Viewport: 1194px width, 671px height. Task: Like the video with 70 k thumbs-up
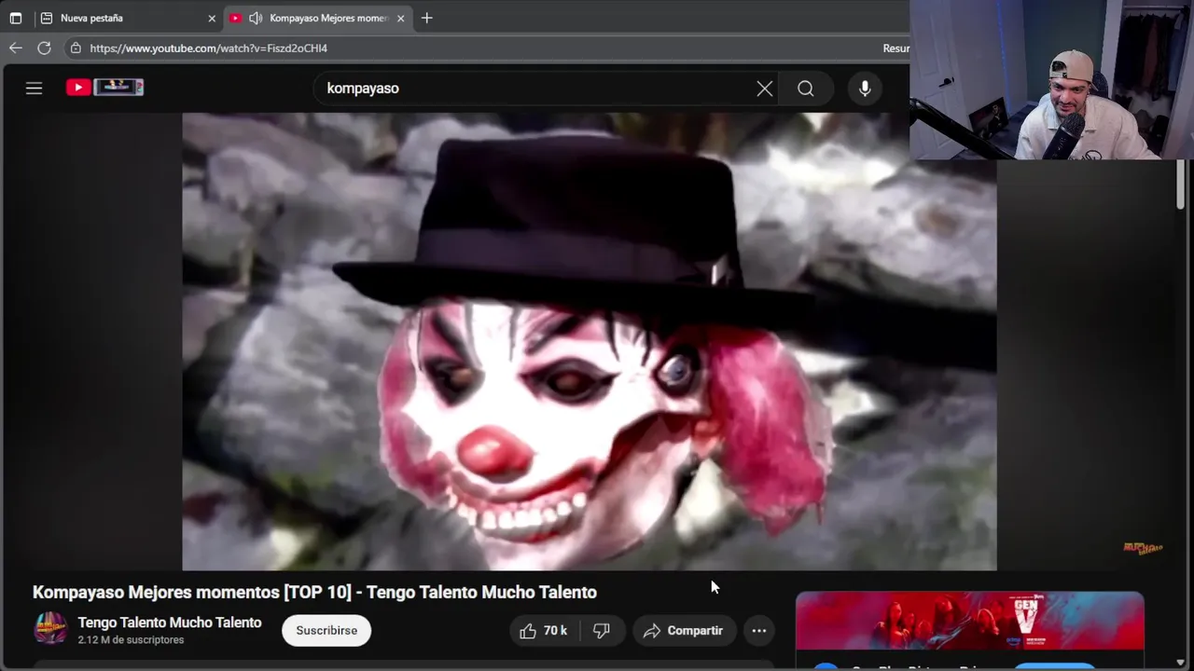[544, 631]
